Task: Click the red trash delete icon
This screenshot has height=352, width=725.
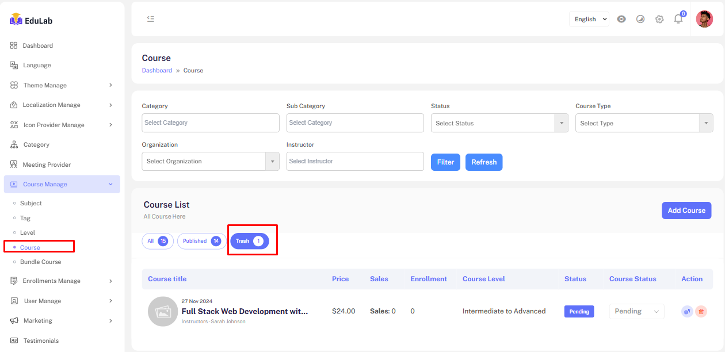Action: 701,311
